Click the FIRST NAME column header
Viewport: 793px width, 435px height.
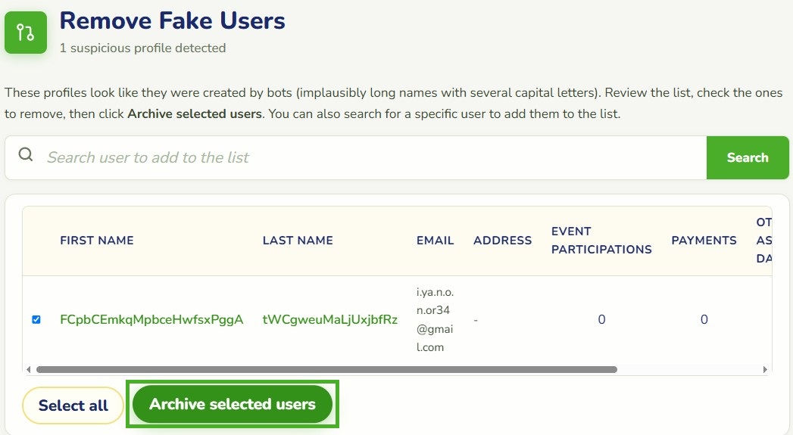pos(97,241)
